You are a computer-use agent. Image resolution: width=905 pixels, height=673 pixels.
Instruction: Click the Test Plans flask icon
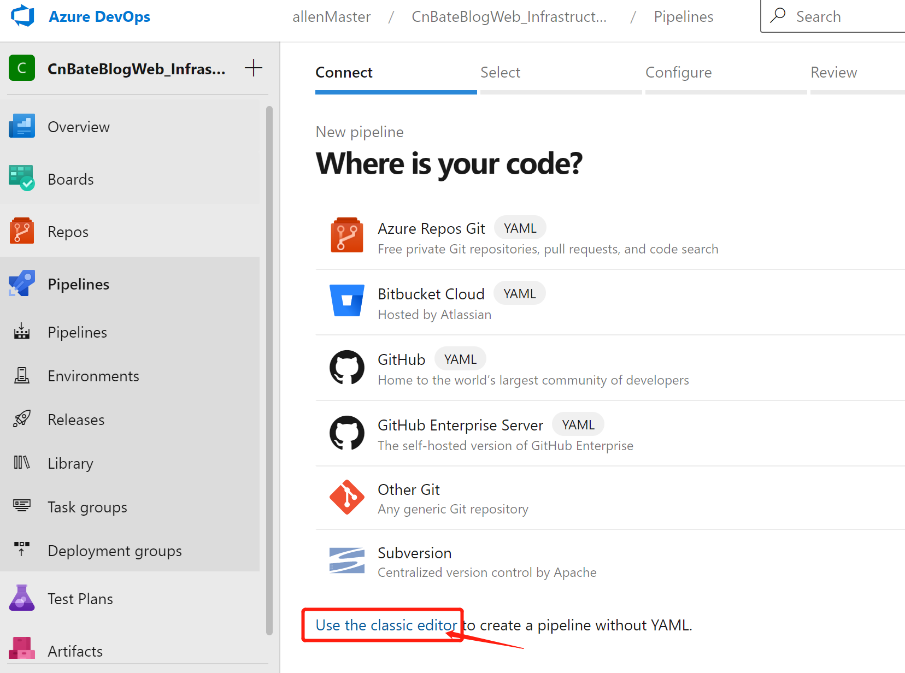(x=22, y=598)
